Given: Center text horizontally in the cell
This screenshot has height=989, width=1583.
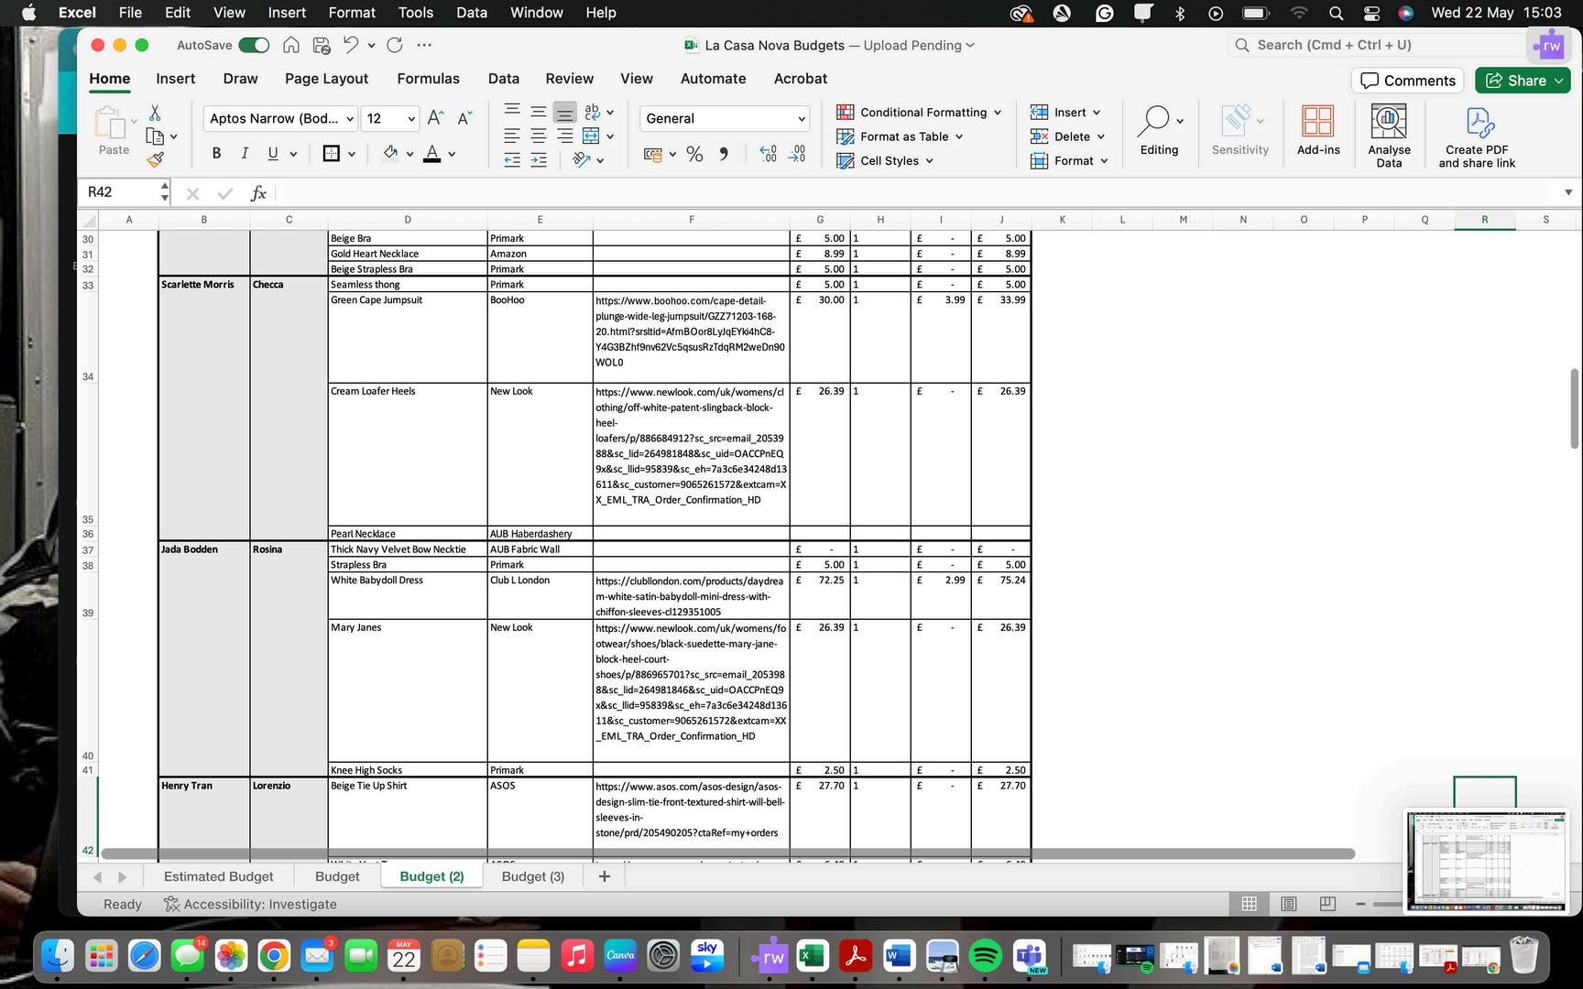Looking at the screenshot, I should point(539,136).
